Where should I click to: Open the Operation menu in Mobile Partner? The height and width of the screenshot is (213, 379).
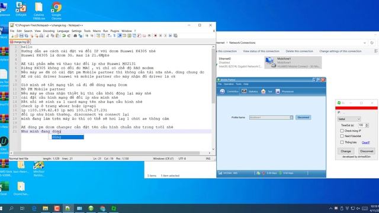229,84
